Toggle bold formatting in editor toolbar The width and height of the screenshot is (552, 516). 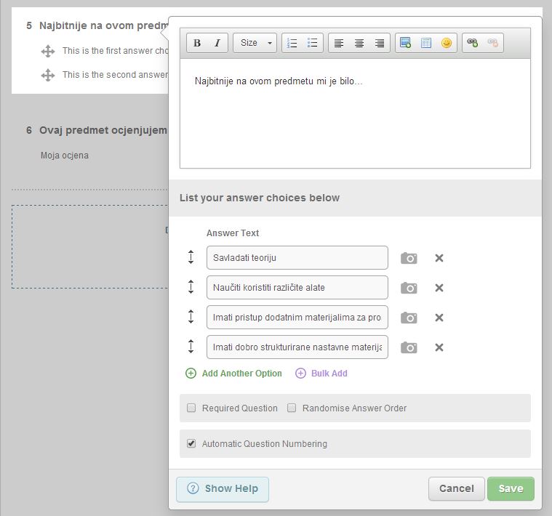(197, 43)
